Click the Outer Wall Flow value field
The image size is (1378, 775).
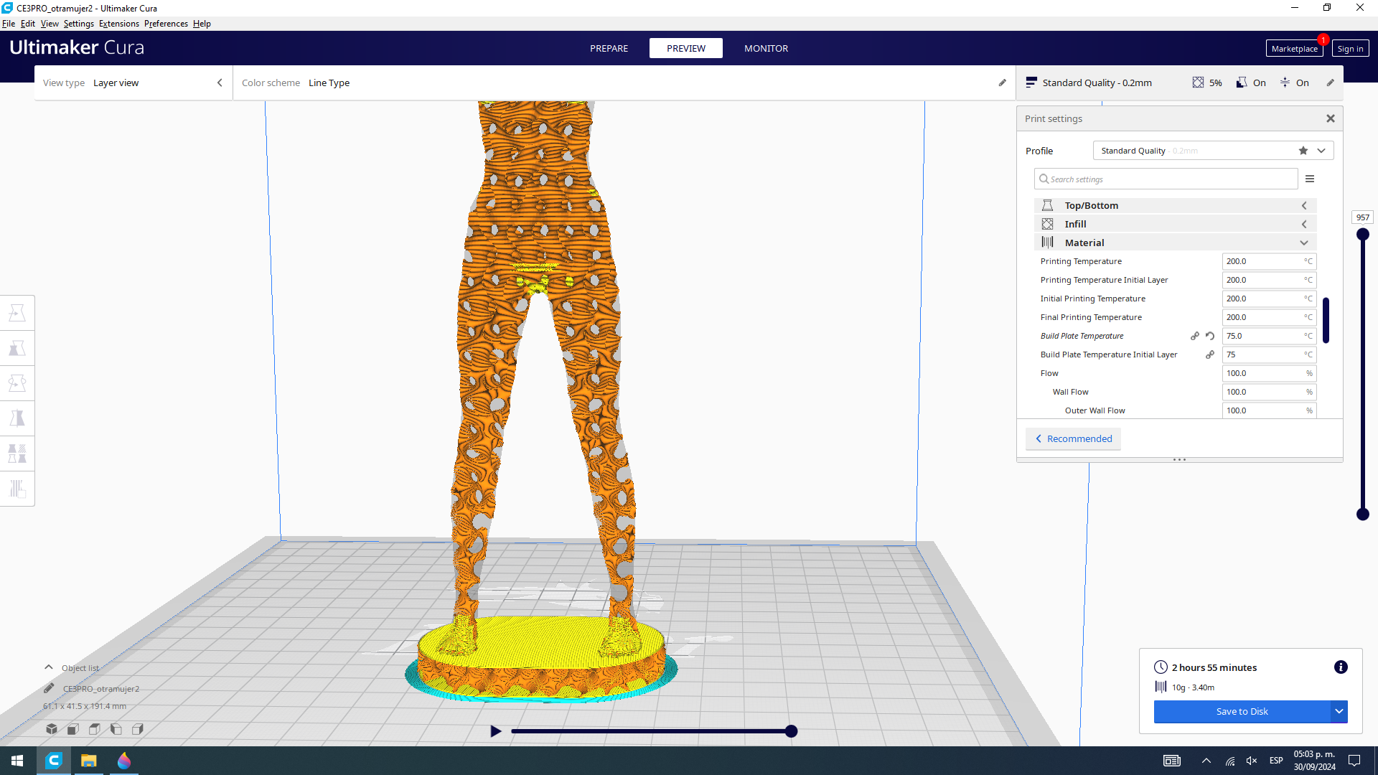(1269, 410)
